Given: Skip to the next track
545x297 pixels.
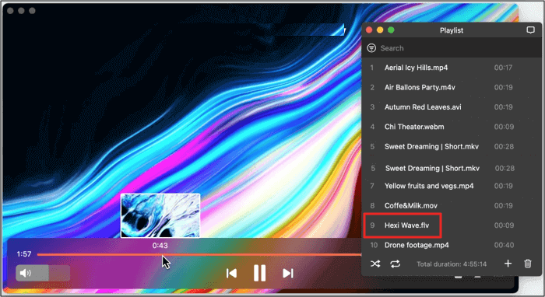Looking at the screenshot, I should pos(288,274).
